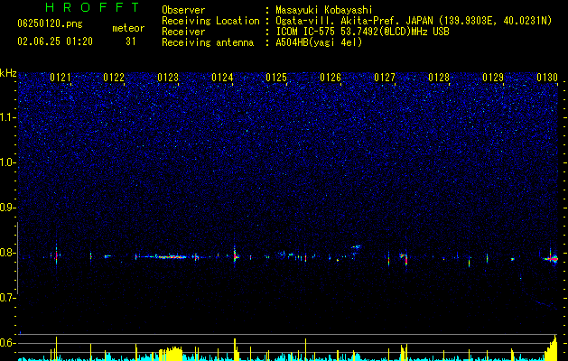
Task: Click the 0125 time marker
Action: 276,78
